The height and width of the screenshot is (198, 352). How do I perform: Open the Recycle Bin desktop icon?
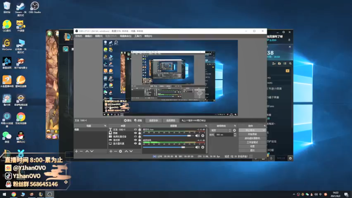(x=7, y=7)
